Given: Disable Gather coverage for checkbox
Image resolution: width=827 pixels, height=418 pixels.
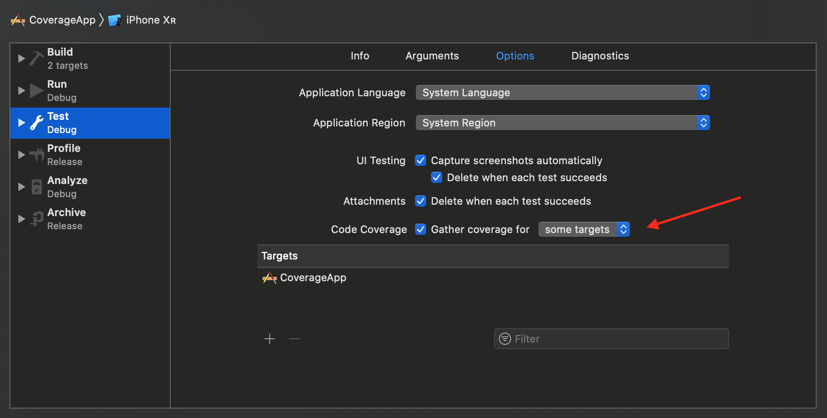Looking at the screenshot, I should (421, 229).
